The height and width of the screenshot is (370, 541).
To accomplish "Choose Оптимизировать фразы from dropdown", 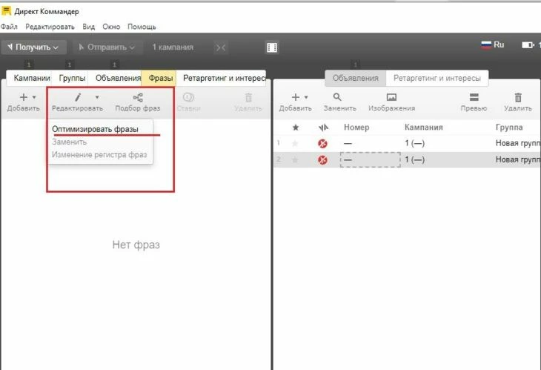I will (x=95, y=129).
